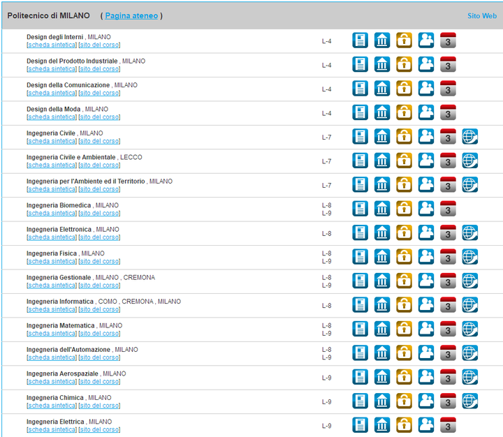Click L-4 class code for Design della Moda

pyautogui.click(x=326, y=113)
